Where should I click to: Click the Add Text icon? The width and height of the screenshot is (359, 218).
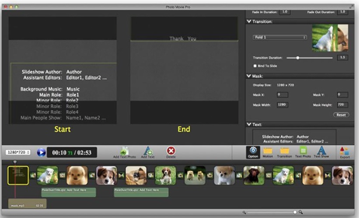point(148,151)
